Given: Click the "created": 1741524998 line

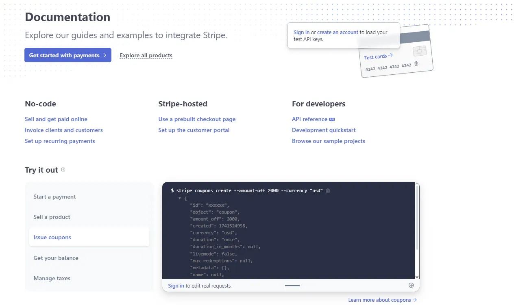Looking at the screenshot, I should click(x=219, y=226).
